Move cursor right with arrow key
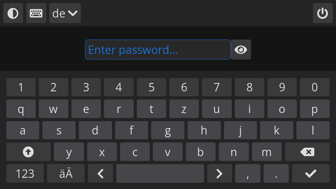Screen dimensions: 336x189 (x=219, y=173)
